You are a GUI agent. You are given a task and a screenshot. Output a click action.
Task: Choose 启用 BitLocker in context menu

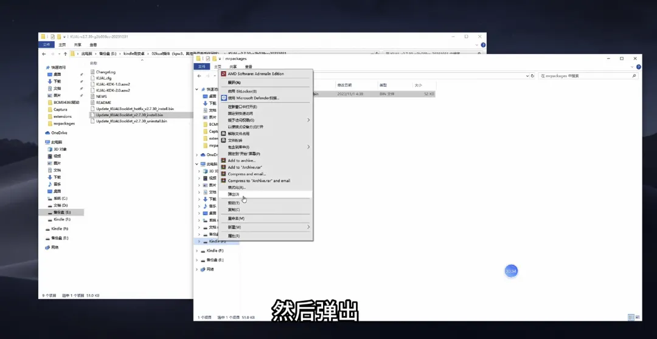coord(266,91)
